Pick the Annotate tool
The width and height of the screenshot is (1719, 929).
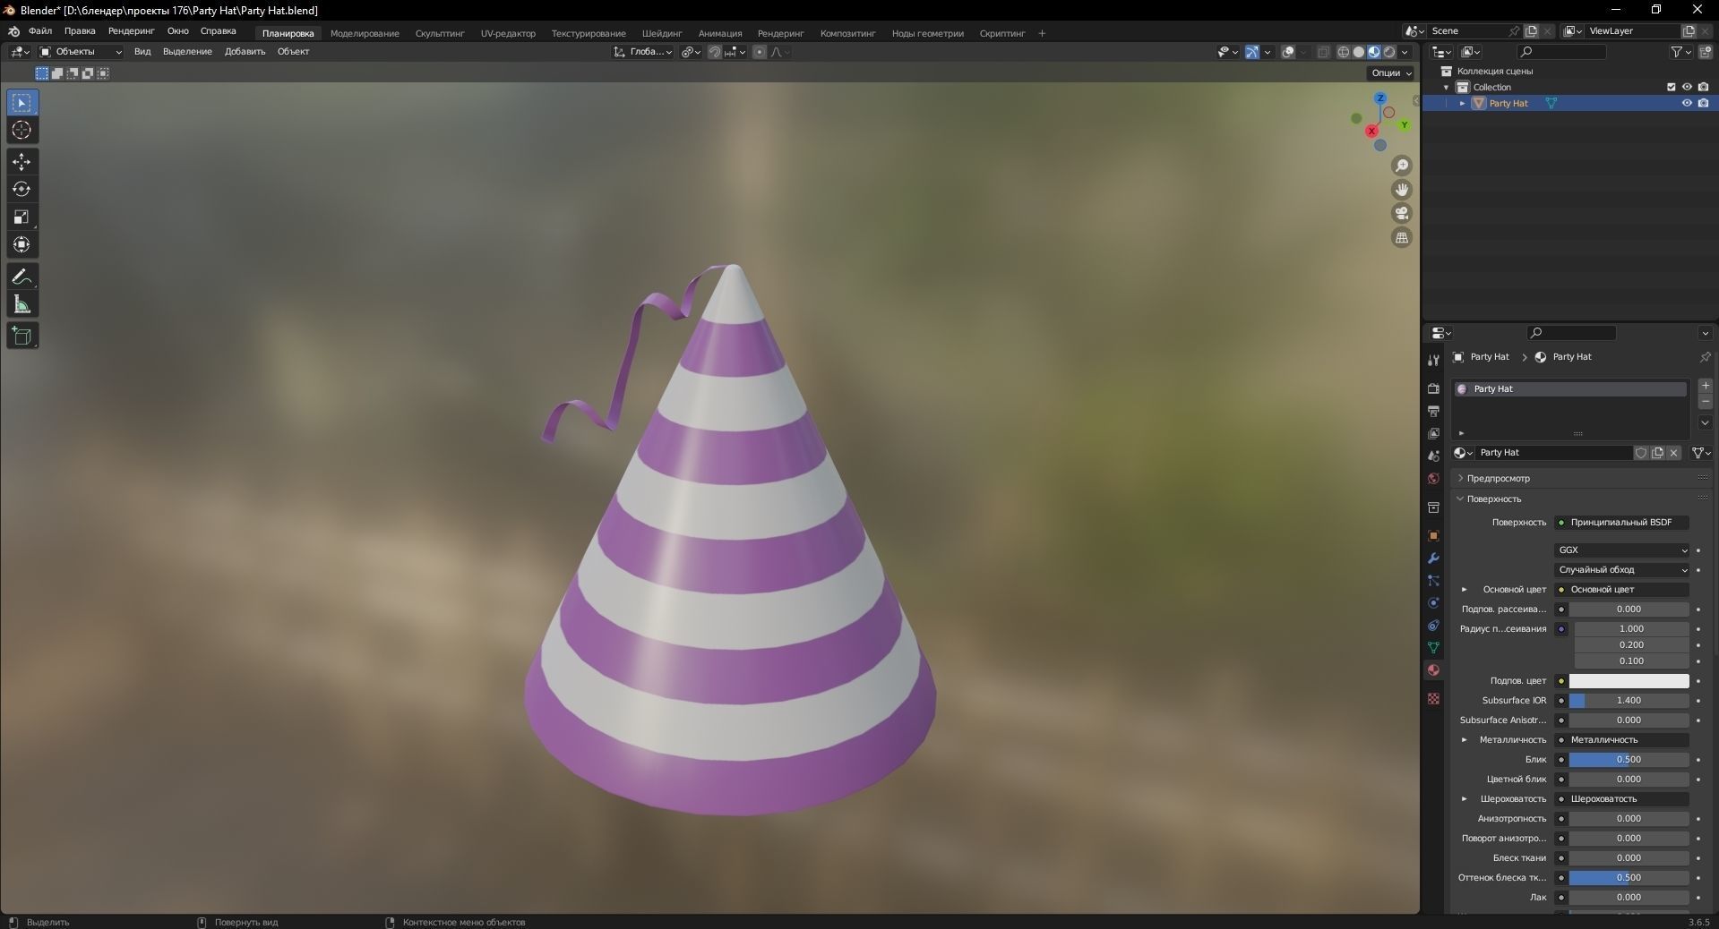(21, 277)
